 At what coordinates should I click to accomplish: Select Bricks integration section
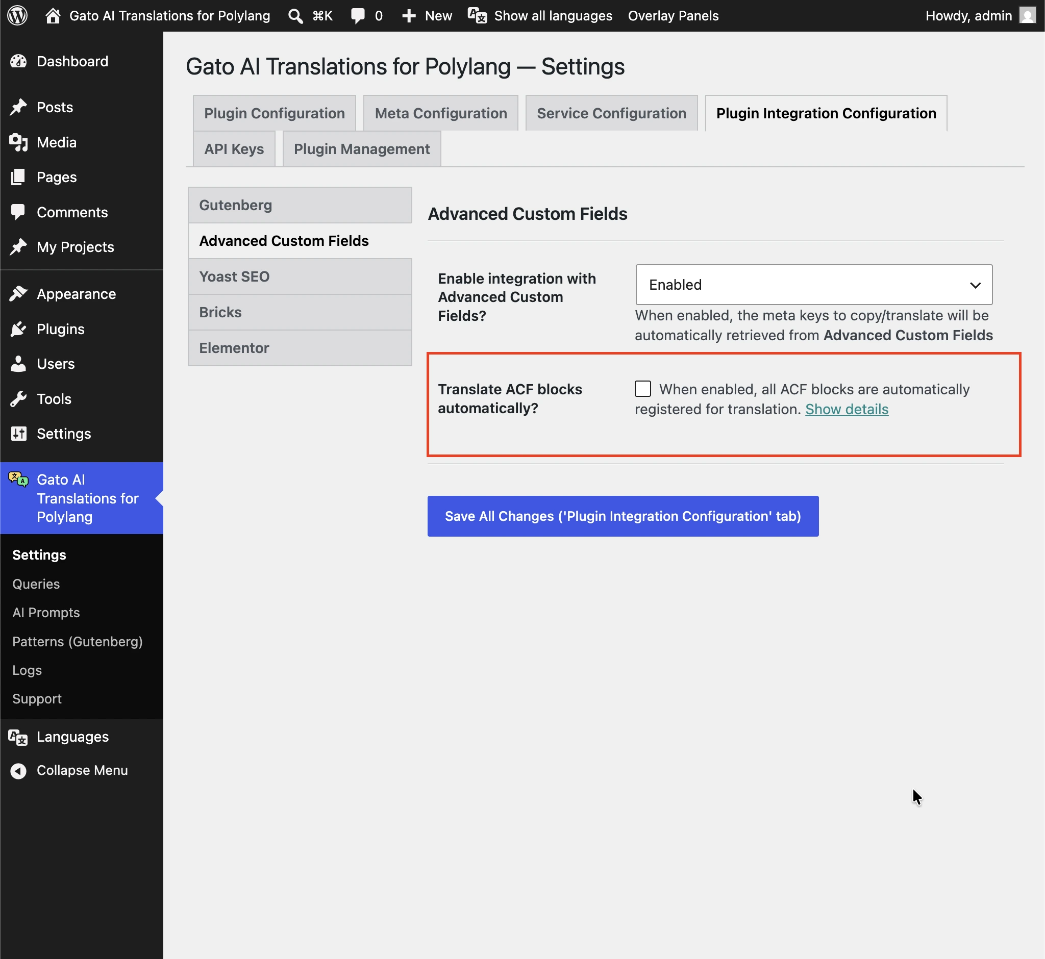coord(300,312)
